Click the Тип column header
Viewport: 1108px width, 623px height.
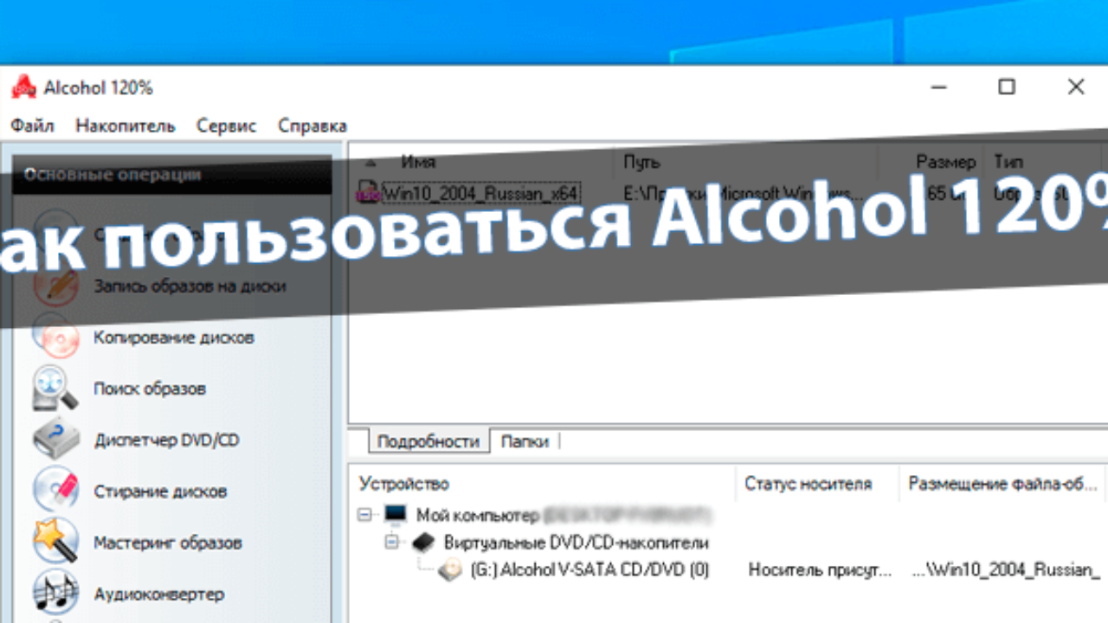[1008, 162]
